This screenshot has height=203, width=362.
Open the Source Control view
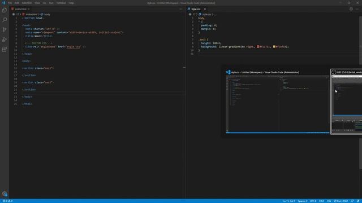pos(5,30)
